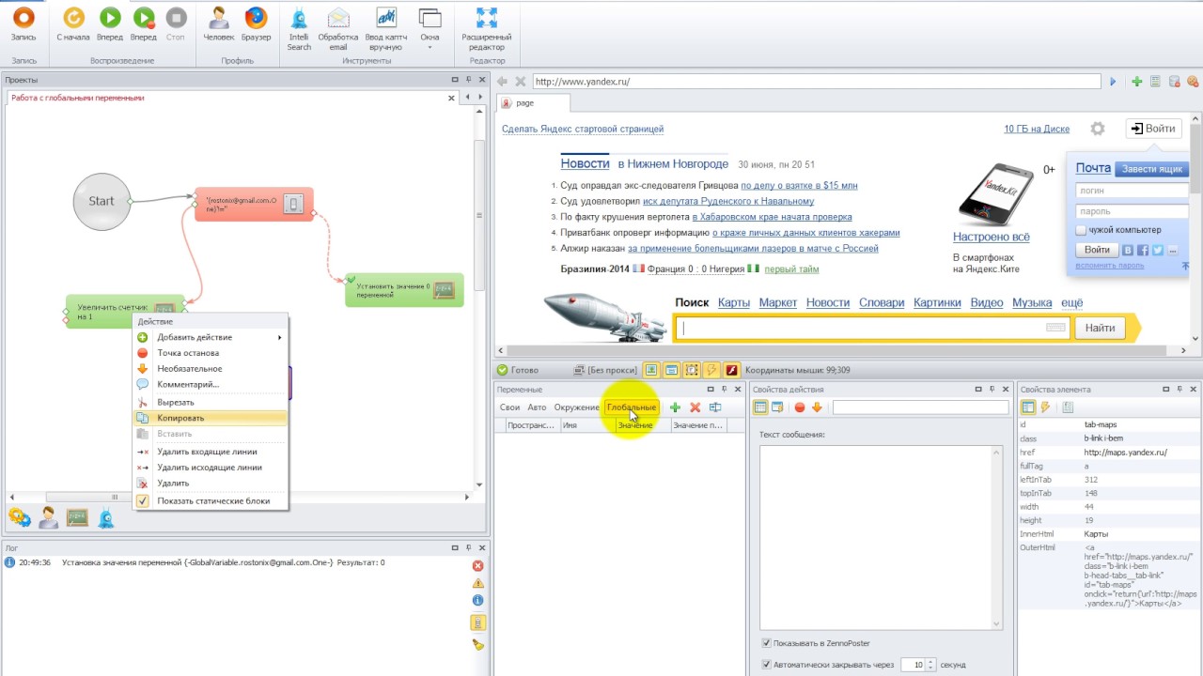1203x676 pixels.
Task: Toggle first green highlighted status bar button
Action: click(x=650, y=370)
